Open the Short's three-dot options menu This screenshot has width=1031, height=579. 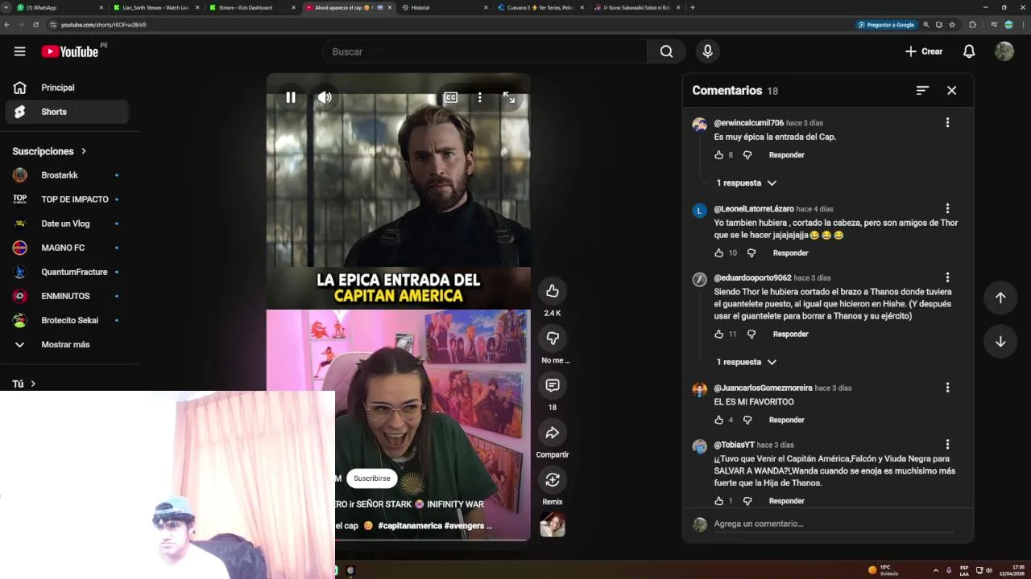479,97
